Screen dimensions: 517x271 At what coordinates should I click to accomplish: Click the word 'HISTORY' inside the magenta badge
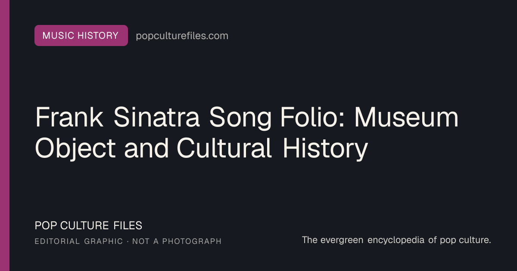(98, 36)
